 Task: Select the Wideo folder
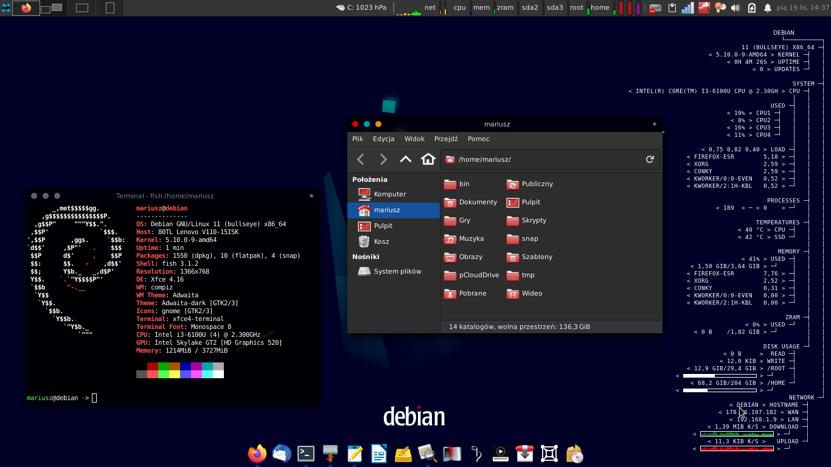pos(524,293)
